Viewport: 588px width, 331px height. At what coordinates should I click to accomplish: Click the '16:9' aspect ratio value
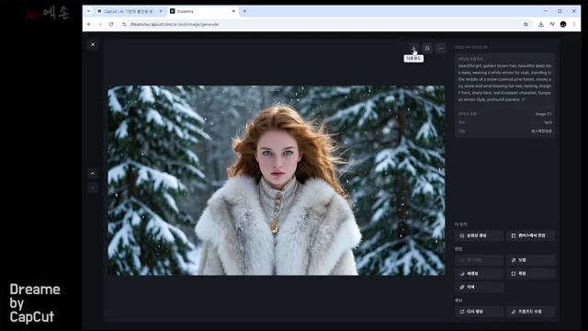(548, 122)
